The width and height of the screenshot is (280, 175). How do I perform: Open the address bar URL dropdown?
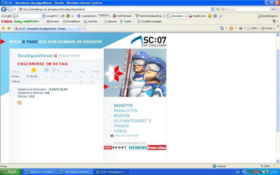(212, 9)
